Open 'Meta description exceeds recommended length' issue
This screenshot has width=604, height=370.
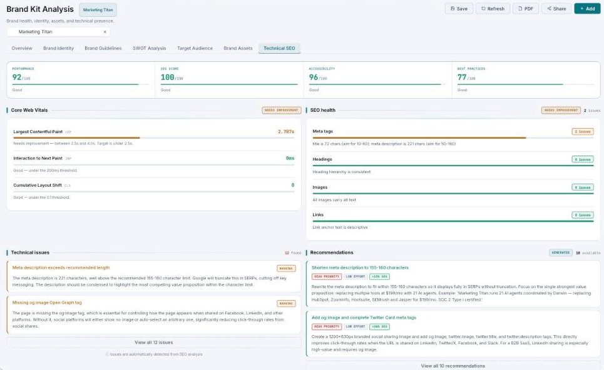click(61, 267)
